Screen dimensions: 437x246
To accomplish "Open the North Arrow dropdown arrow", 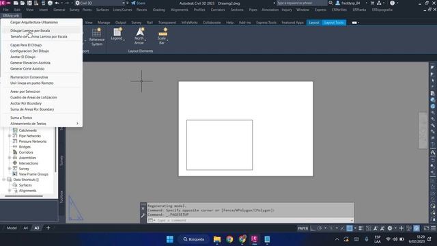I will tap(145, 40).
